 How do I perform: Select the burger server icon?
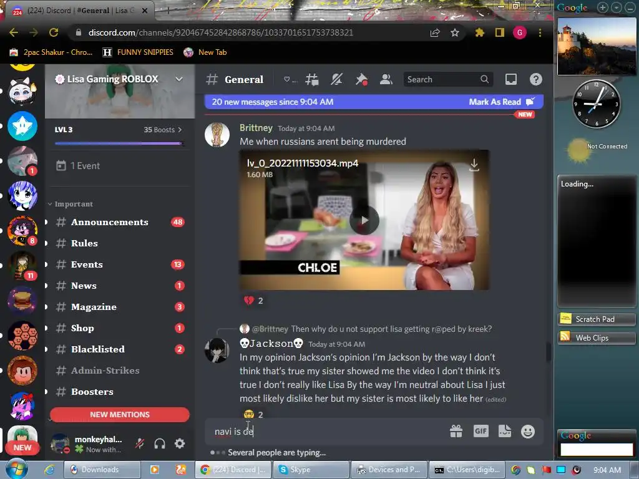22,300
